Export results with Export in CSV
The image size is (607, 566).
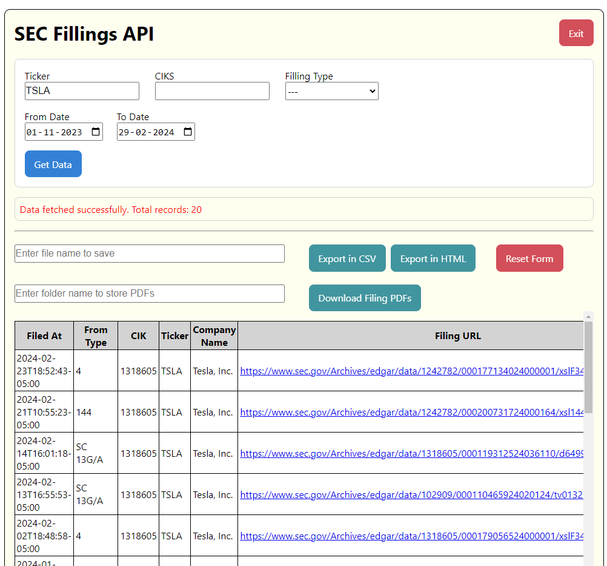[347, 258]
